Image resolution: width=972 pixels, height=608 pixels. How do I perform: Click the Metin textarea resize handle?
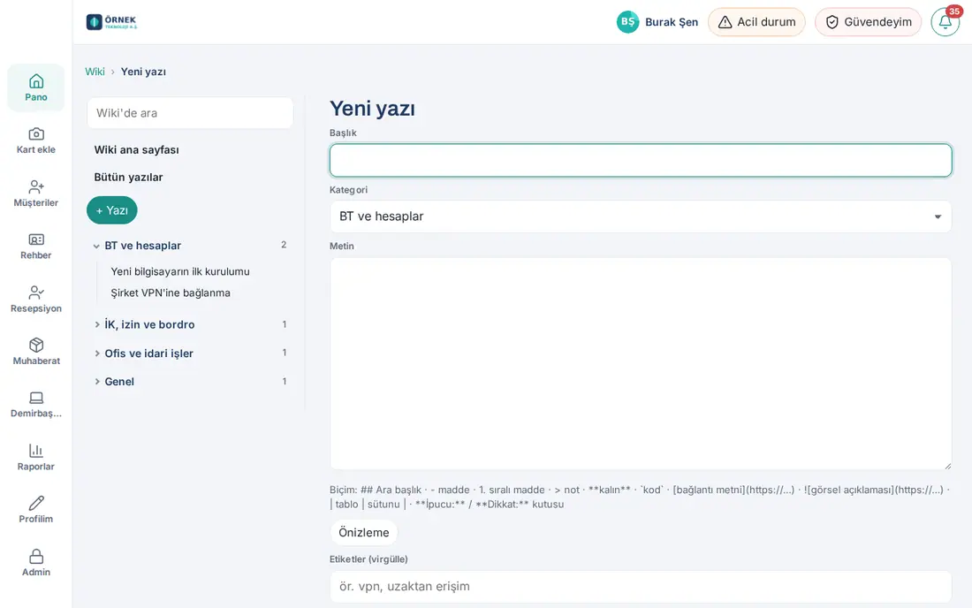tap(946, 466)
